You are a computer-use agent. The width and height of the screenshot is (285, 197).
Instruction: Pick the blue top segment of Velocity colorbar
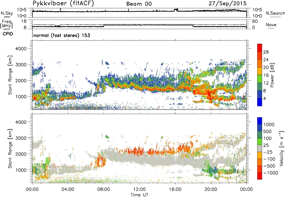pyautogui.click(x=260, y=121)
